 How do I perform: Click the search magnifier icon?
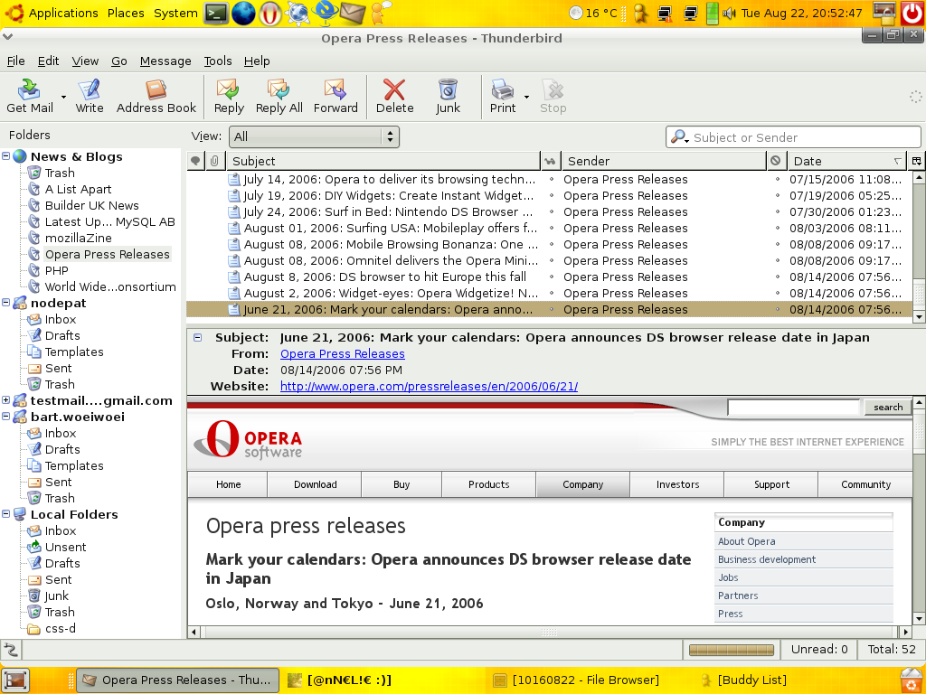point(679,137)
